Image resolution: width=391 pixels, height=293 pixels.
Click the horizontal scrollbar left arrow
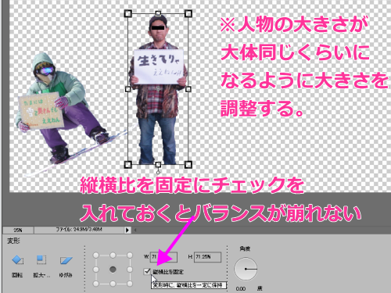point(135,230)
